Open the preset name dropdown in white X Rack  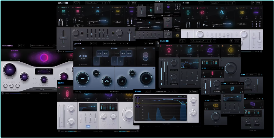[x=218, y=3]
